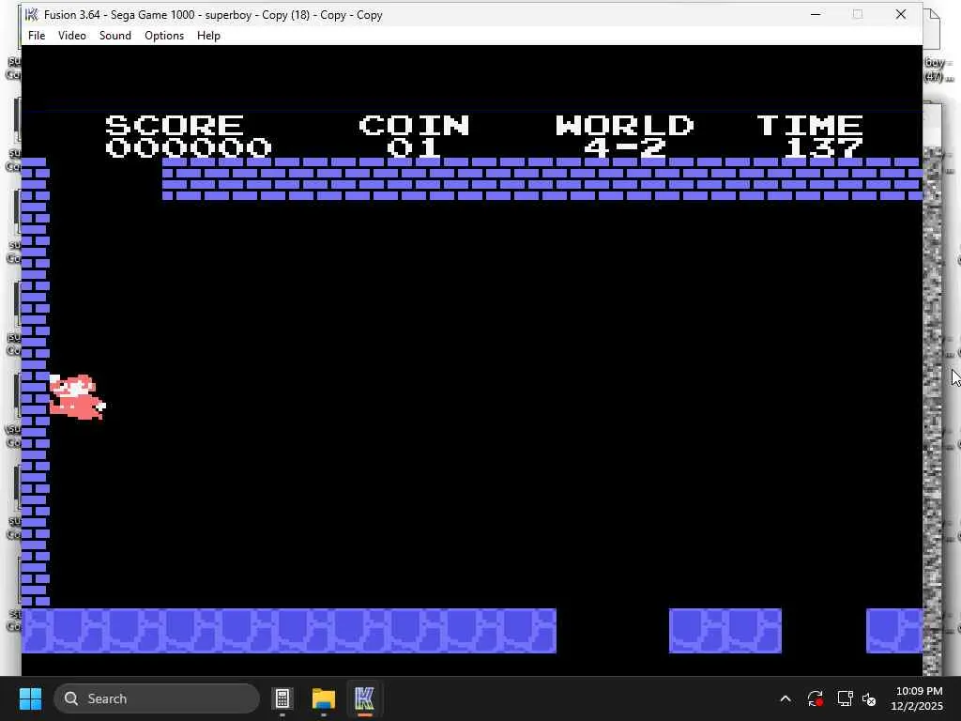This screenshot has width=961, height=721.
Task: Select the Fusion emulator taskbar icon
Action: click(x=364, y=698)
